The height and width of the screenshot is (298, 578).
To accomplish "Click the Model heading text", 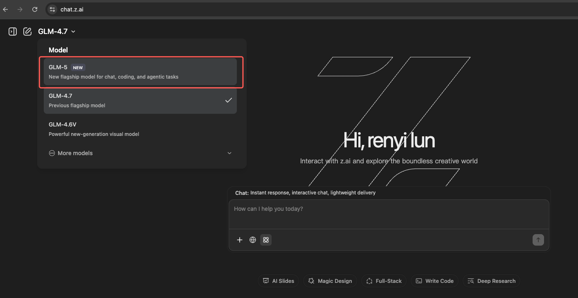I will click(58, 50).
